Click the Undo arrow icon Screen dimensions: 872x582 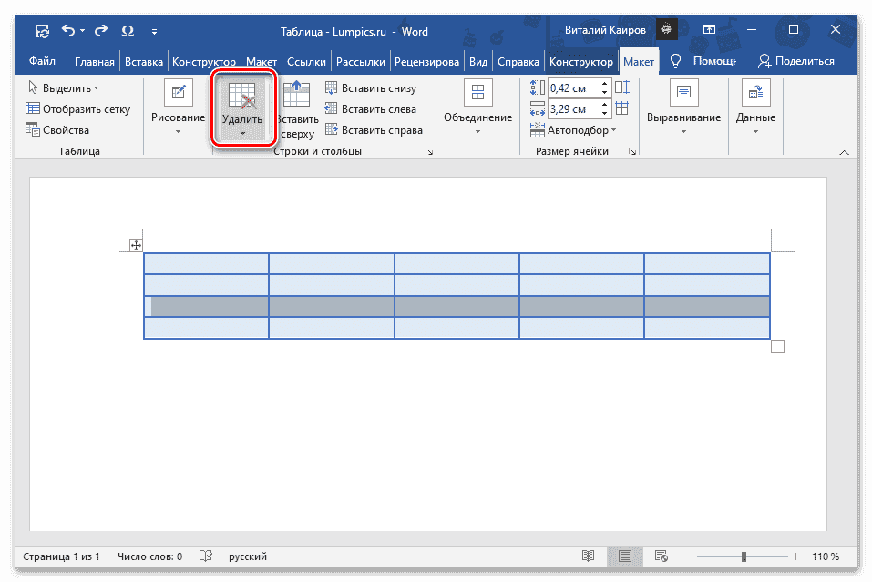click(68, 31)
